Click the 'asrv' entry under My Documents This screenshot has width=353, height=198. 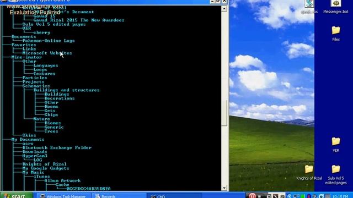point(28,144)
